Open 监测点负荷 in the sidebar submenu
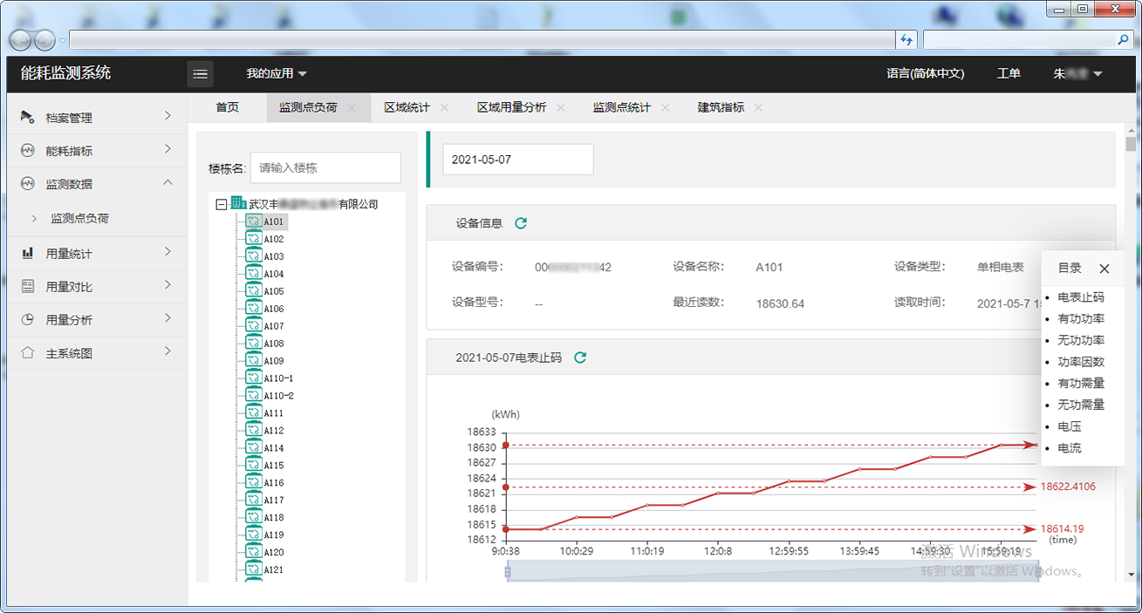Screen dimensions: 1142x613 click(x=80, y=219)
